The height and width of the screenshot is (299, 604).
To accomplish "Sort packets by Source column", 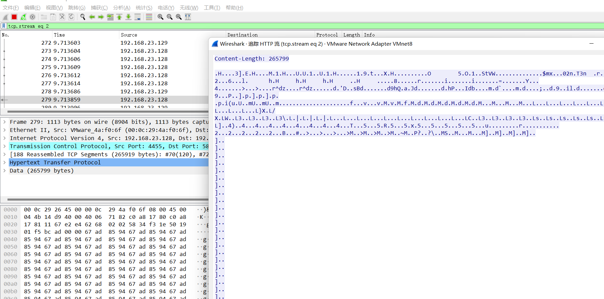I will [x=173, y=35].
